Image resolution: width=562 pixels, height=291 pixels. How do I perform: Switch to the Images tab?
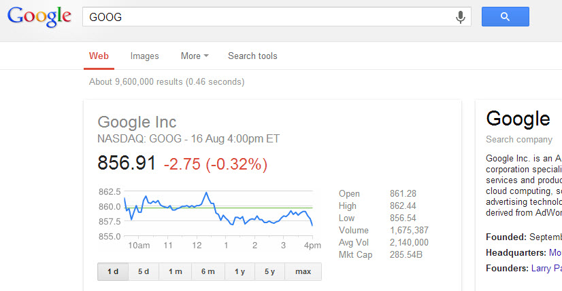[144, 56]
